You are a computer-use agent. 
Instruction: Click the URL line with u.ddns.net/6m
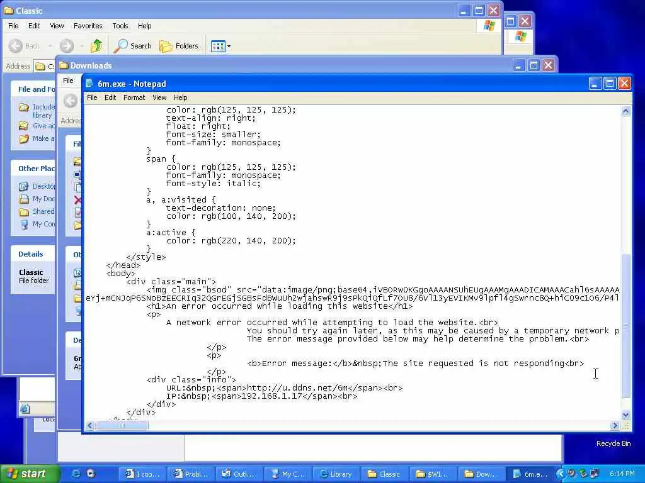285,387
